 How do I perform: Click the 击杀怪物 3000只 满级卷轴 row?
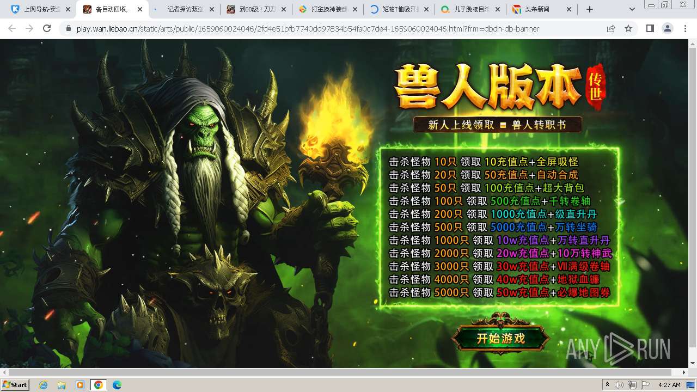pyautogui.click(x=499, y=266)
